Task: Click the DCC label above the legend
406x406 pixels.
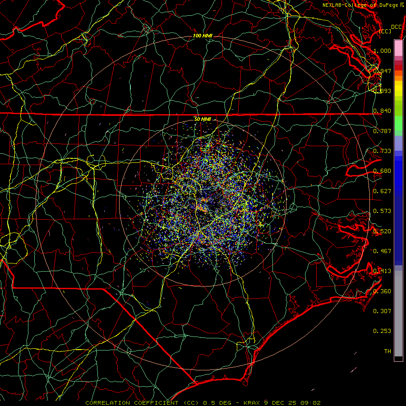Action: (x=396, y=27)
